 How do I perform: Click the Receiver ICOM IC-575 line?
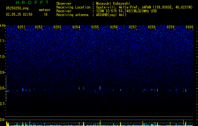[x=127, y=11]
